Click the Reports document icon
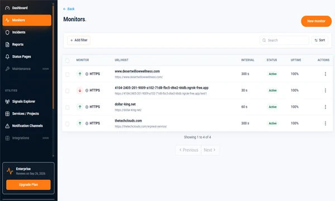The image size is (335, 201). tap(7, 45)
